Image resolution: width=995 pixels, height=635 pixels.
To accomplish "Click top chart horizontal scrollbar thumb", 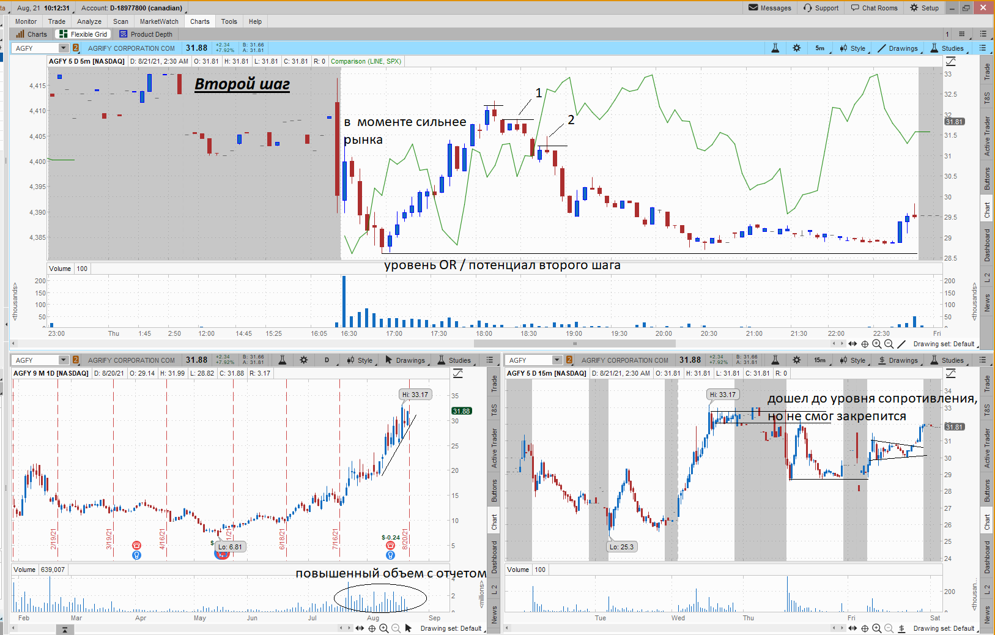I will tap(575, 344).
